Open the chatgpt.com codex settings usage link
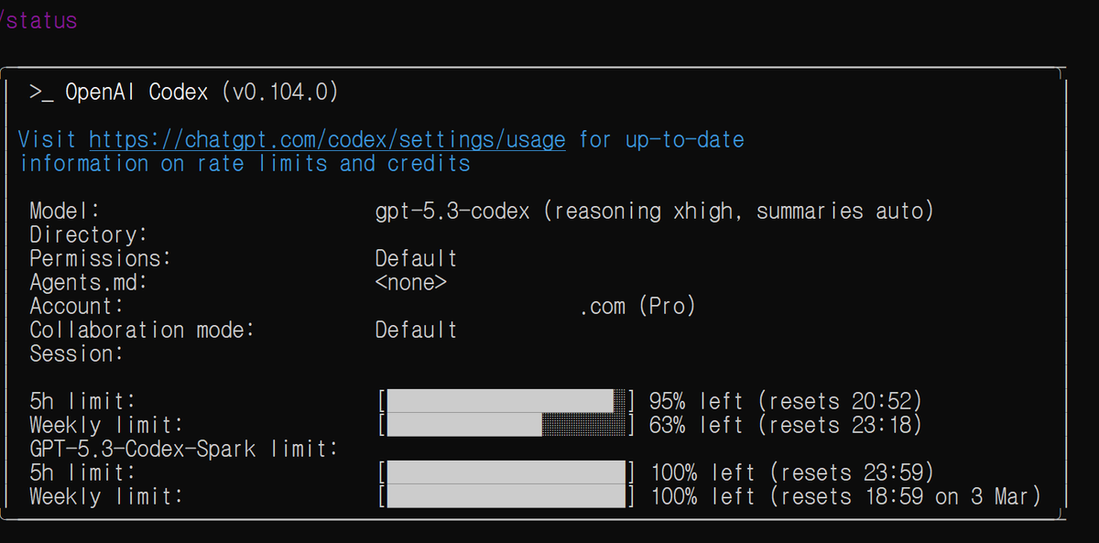 (x=327, y=140)
